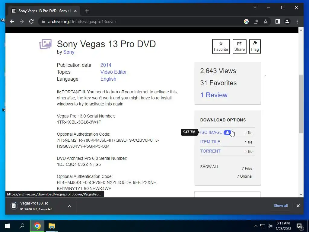This screenshot has height=232, width=309.
Task: Open a new browser tab
Action: coord(87,11)
